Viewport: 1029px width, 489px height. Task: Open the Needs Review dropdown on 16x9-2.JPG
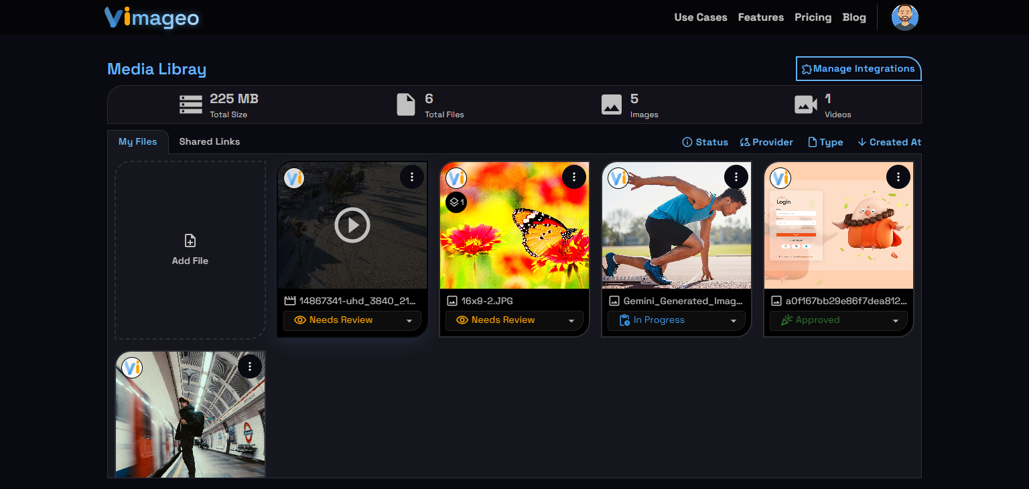pyautogui.click(x=514, y=320)
